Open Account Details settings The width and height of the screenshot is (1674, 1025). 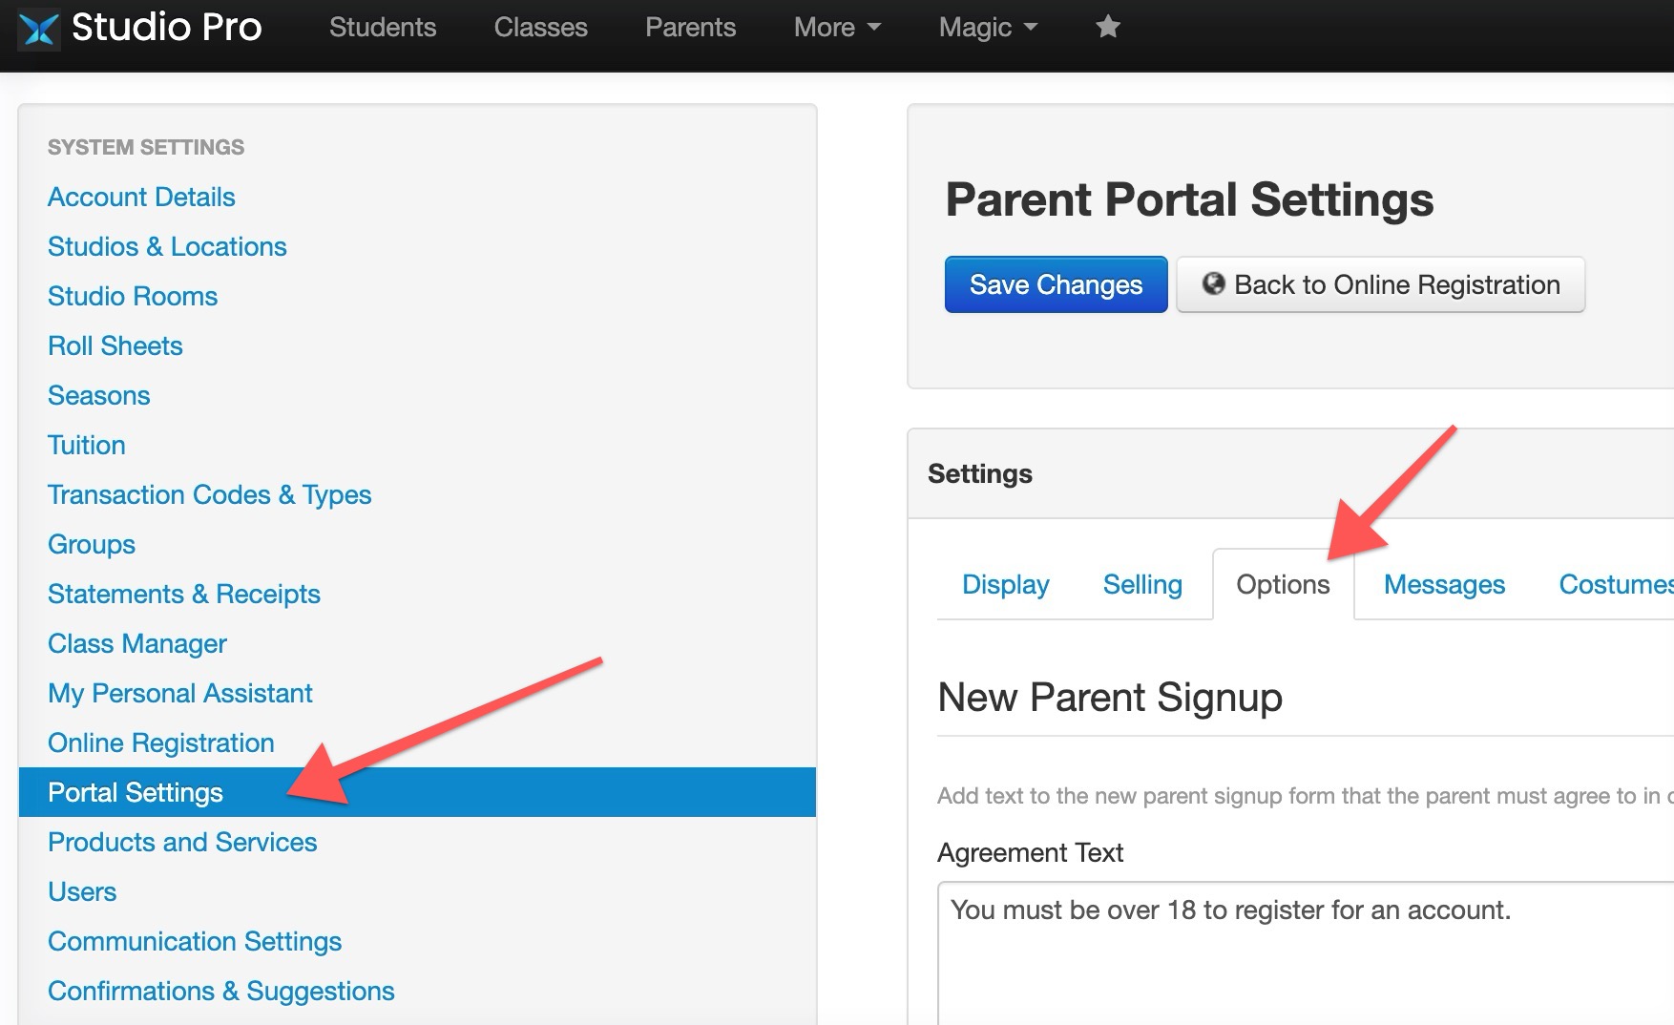(141, 197)
